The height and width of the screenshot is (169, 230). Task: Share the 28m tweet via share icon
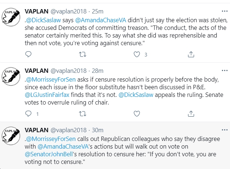pos(191,114)
